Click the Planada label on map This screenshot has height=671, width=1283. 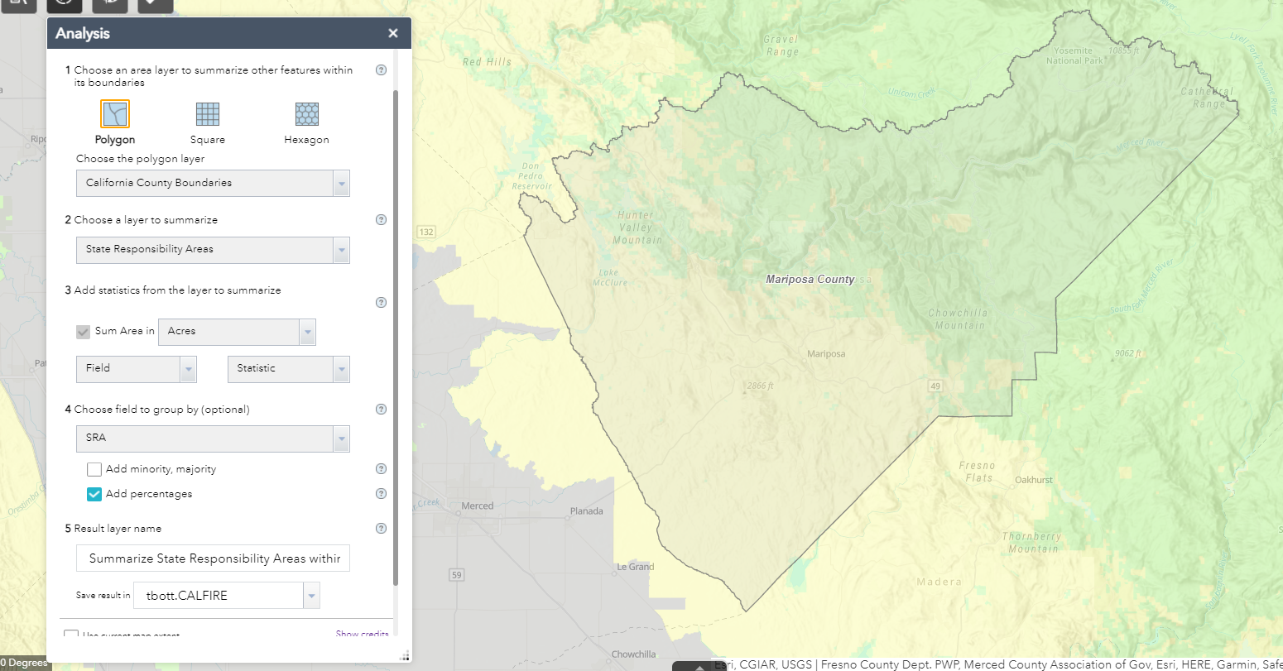[587, 510]
